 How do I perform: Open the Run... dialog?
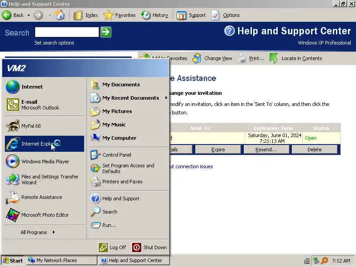click(129, 225)
